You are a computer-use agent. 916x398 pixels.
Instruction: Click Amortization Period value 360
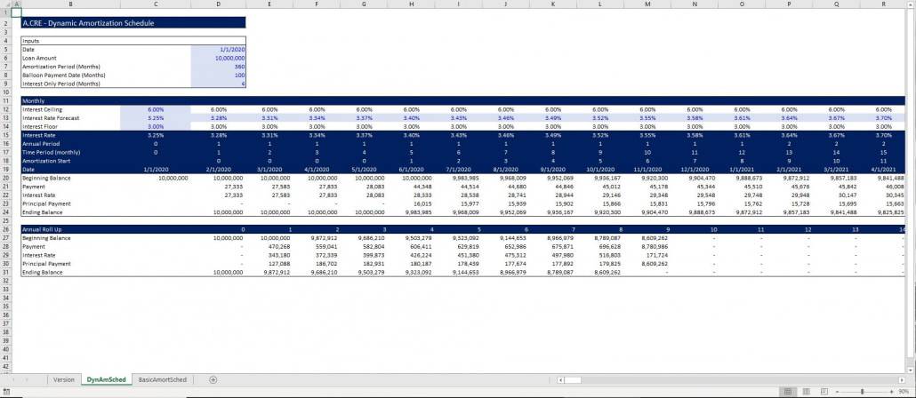pos(218,68)
